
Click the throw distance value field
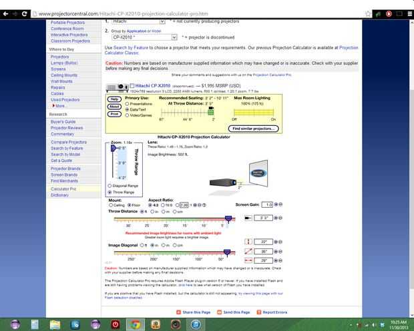(263, 218)
